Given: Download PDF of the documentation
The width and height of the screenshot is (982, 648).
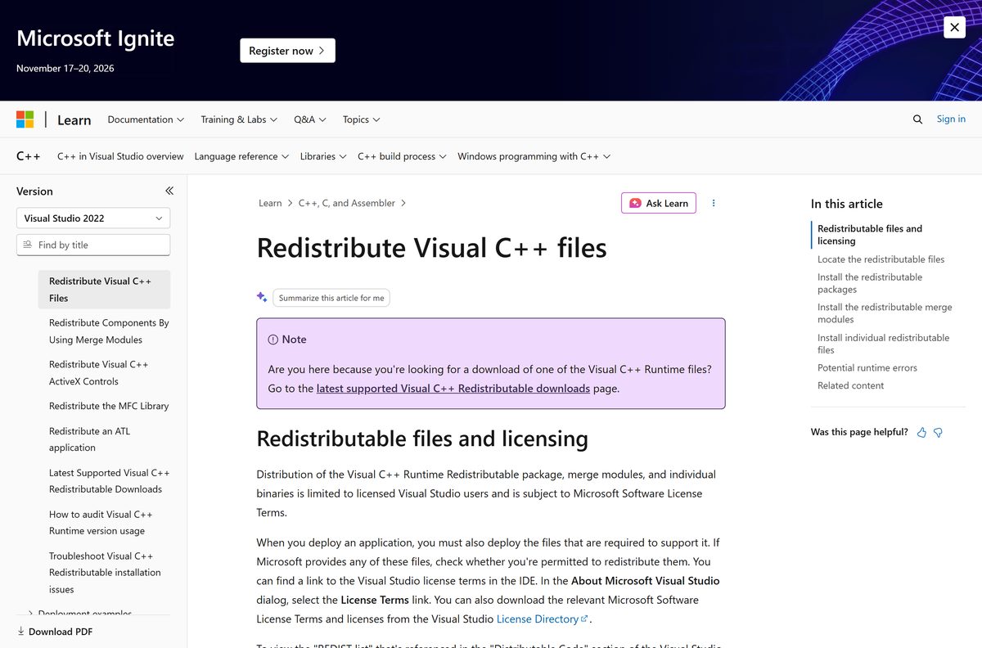Looking at the screenshot, I should 55,632.
